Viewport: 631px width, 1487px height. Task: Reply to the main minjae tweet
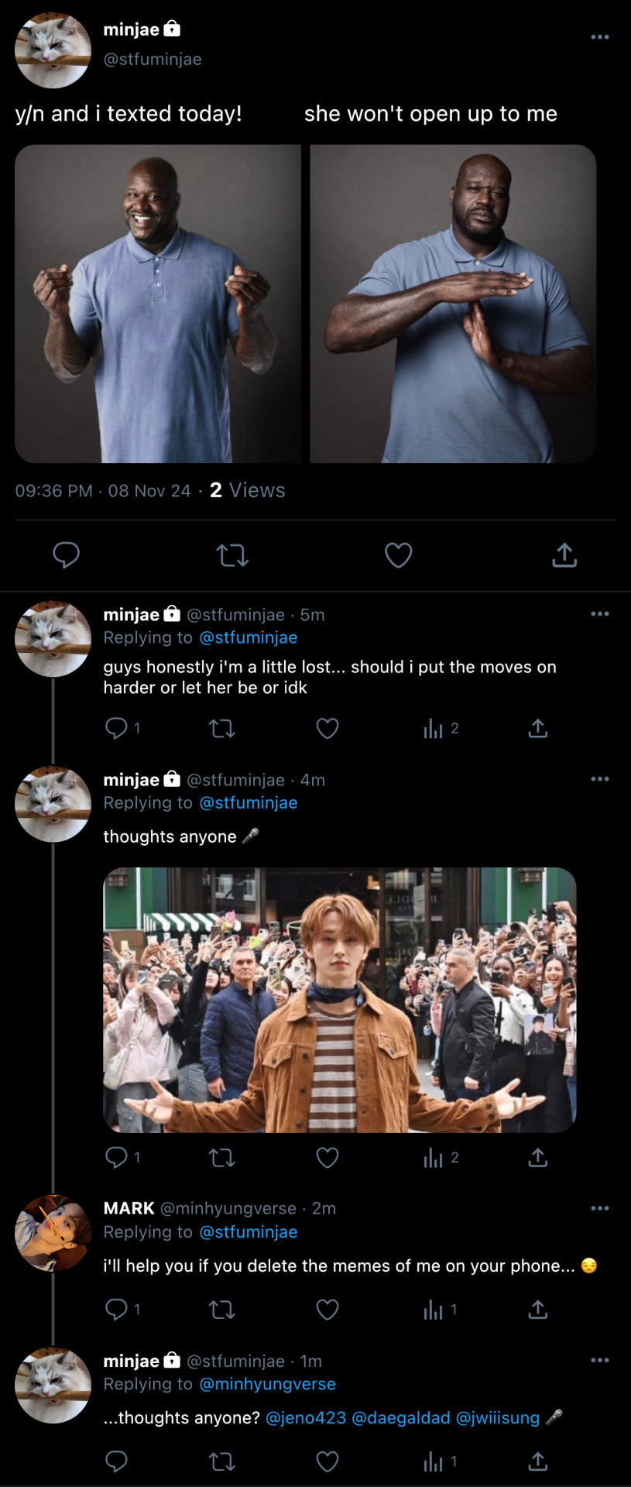[x=66, y=555]
